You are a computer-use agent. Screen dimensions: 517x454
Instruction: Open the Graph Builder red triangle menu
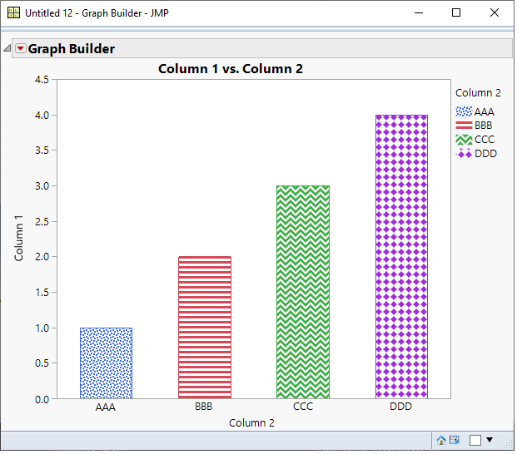coord(21,49)
